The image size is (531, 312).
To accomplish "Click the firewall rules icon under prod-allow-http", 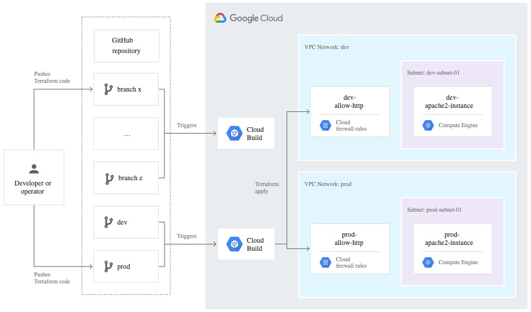I will click(x=326, y=262).
